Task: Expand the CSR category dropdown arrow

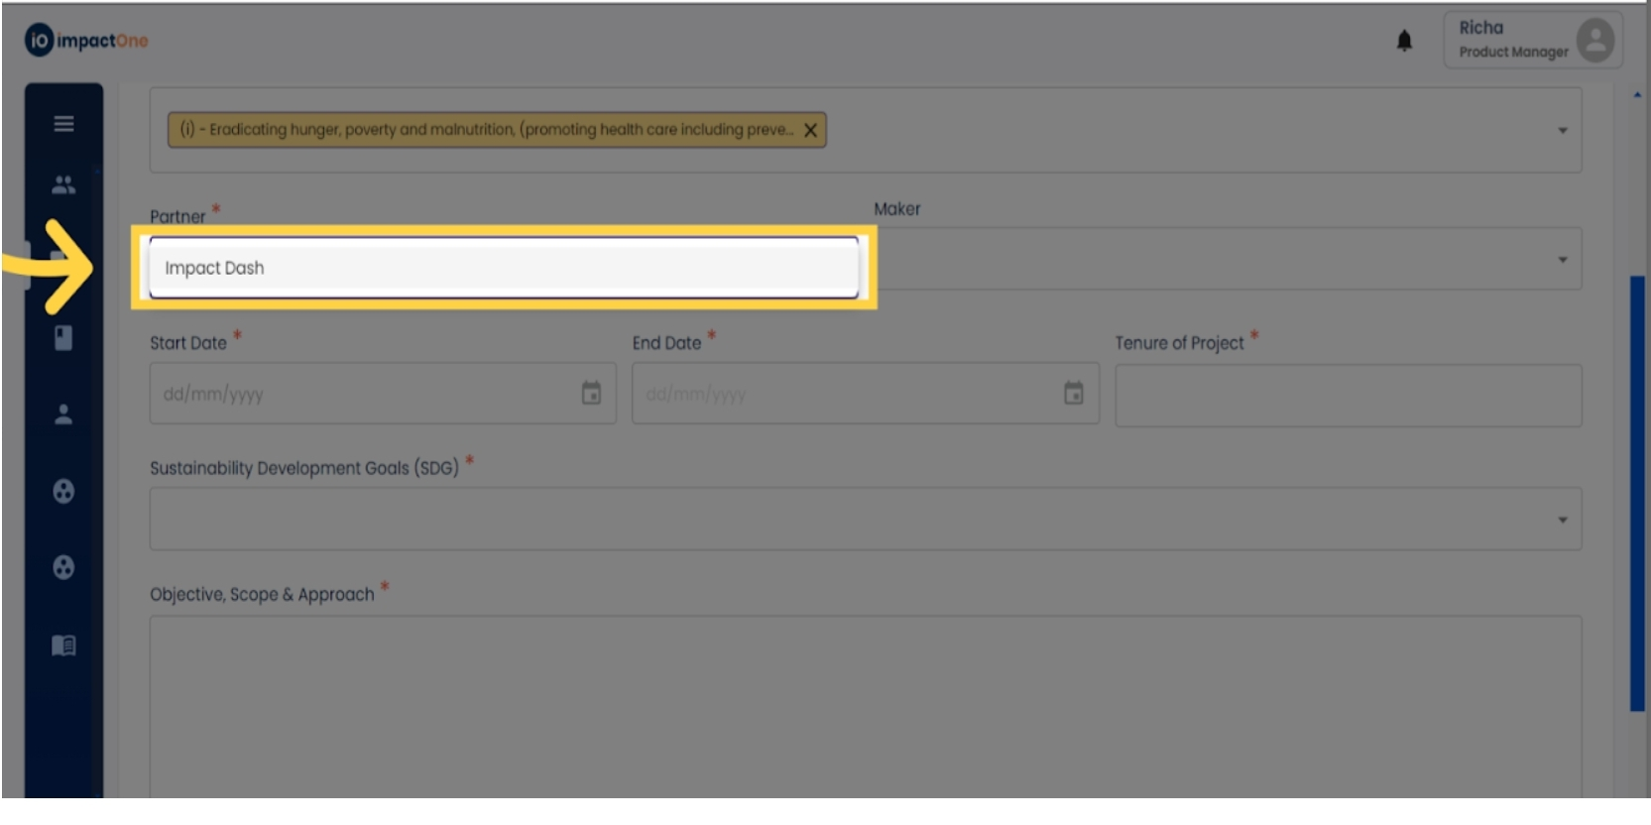Action: (x=1563, y=130)
